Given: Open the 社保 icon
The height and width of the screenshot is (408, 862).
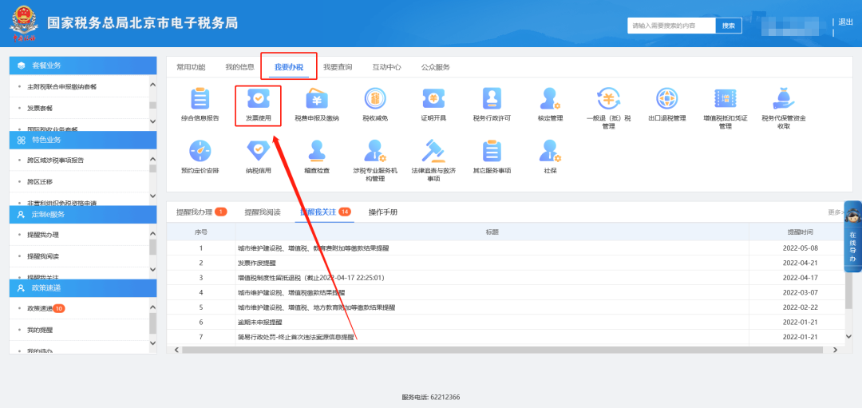Looking at the screenshot, I should (550, 151).
